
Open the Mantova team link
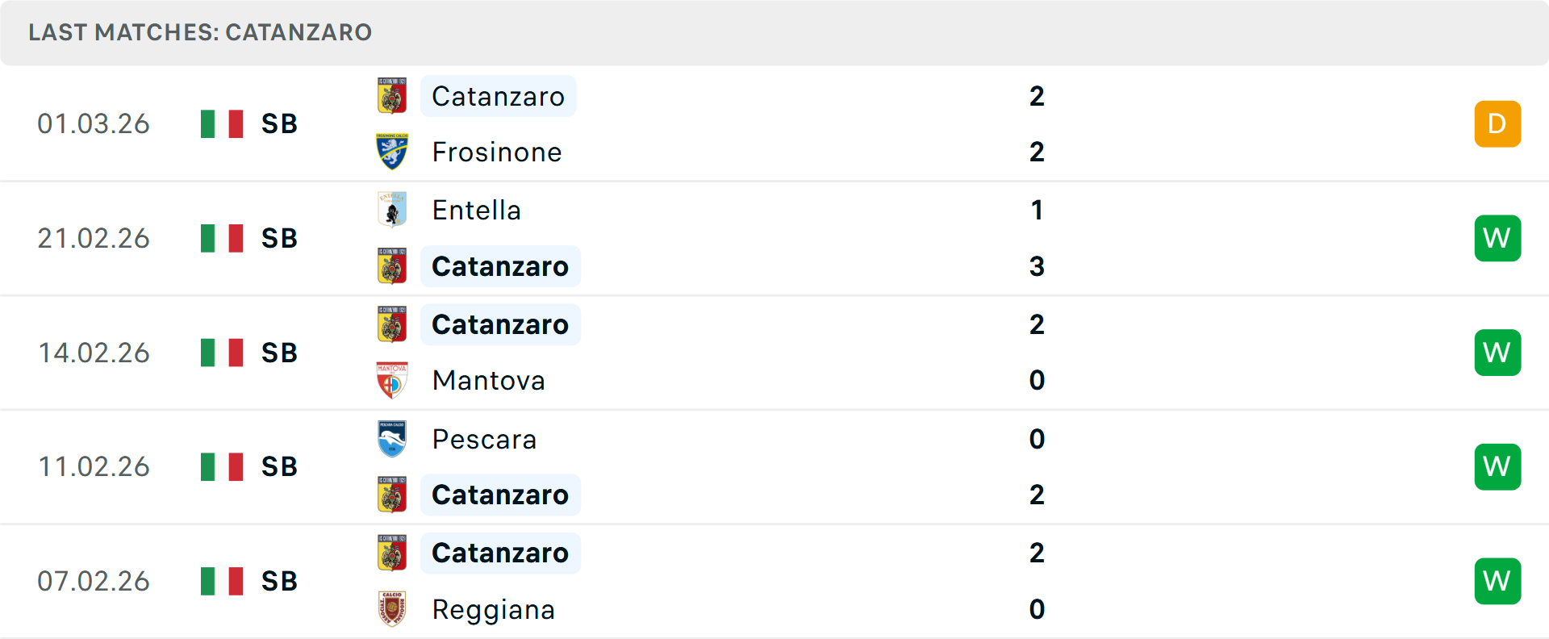click(x=488, y=380)
